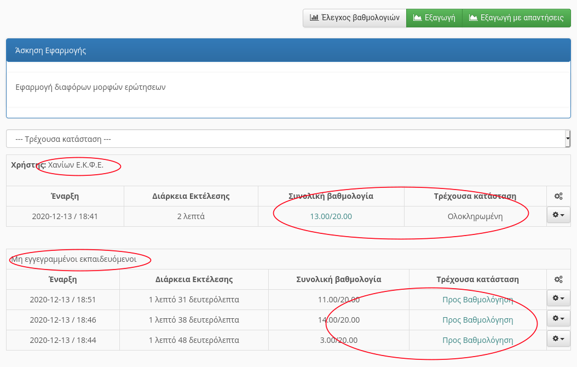Screen dimensions: 577x367
Task: Click text Εφαρμογή διαφόρων μορφών ερώτησεων
Action: coord(90,87)
